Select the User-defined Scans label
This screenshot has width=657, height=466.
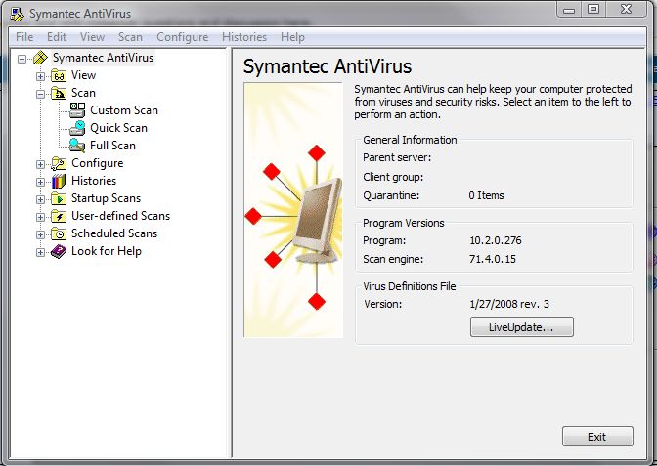click(x=120, y=216)
